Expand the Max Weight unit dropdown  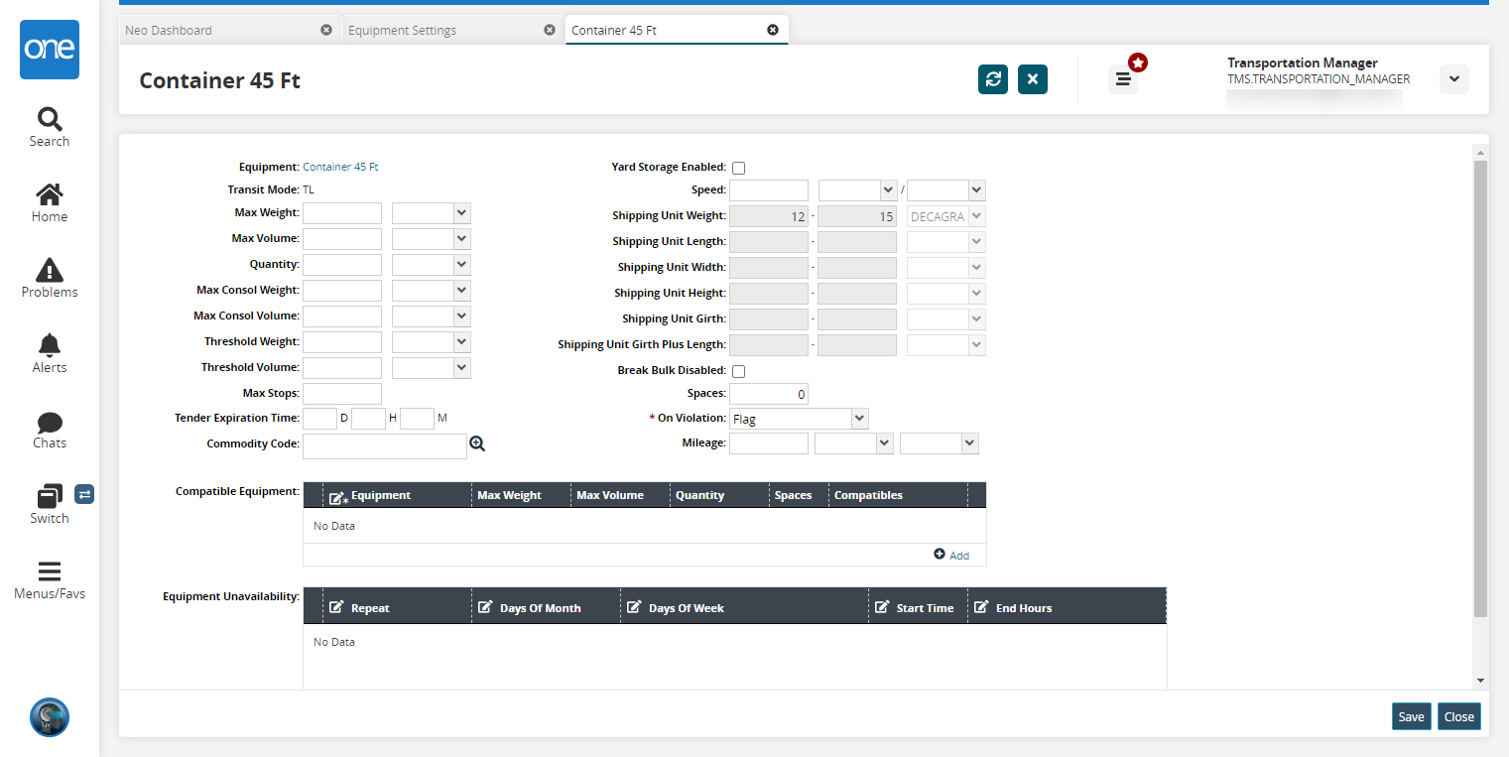(x=432, y=213)
